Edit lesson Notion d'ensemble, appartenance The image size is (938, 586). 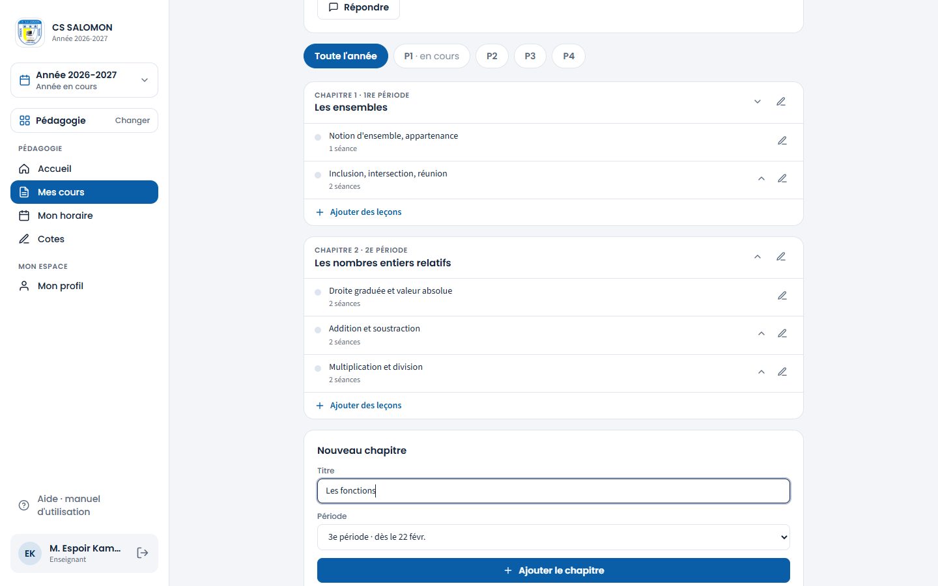pyautogui.click(x=782, y=141)
